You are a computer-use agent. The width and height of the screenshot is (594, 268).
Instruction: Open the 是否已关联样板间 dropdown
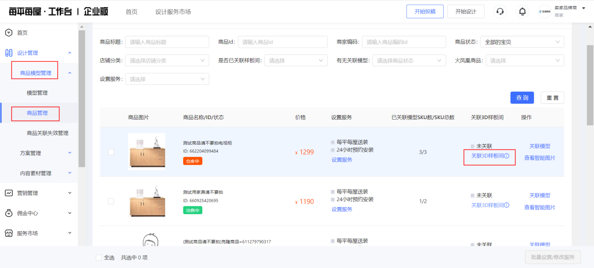[x=296, y=61]
